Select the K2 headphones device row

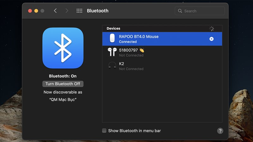point(162,66)
